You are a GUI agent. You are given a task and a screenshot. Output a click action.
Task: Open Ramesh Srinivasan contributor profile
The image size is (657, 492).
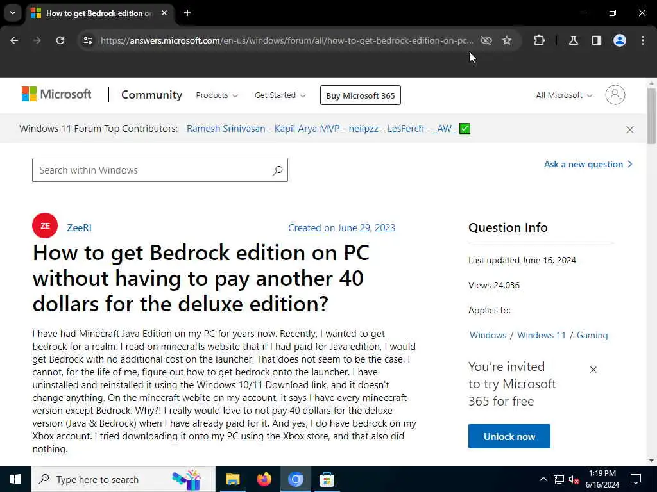(x=226, y=128)
